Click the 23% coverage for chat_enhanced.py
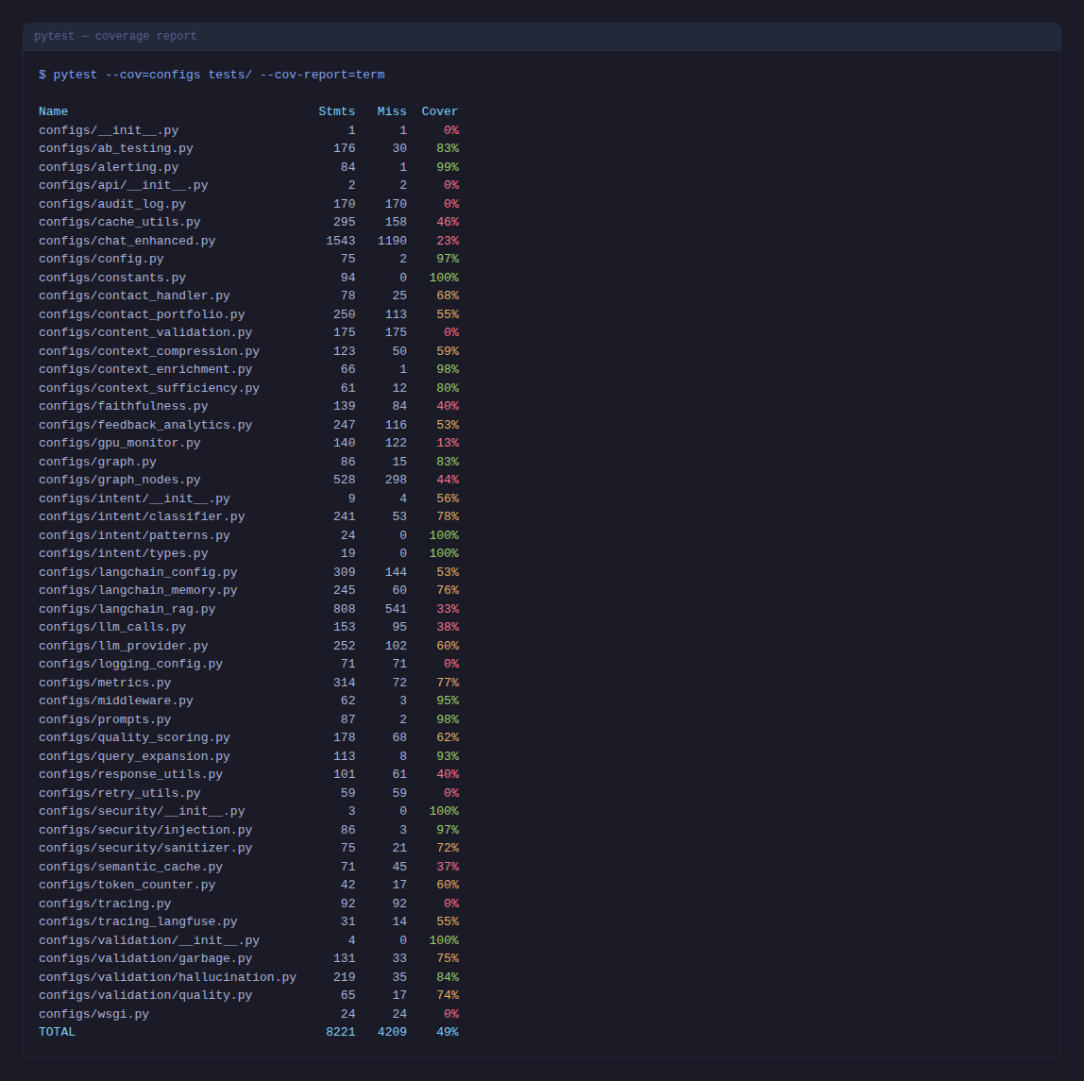 448,241
